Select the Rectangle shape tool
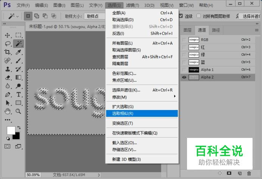Screen dimensions: 262x179 point(19,103)
